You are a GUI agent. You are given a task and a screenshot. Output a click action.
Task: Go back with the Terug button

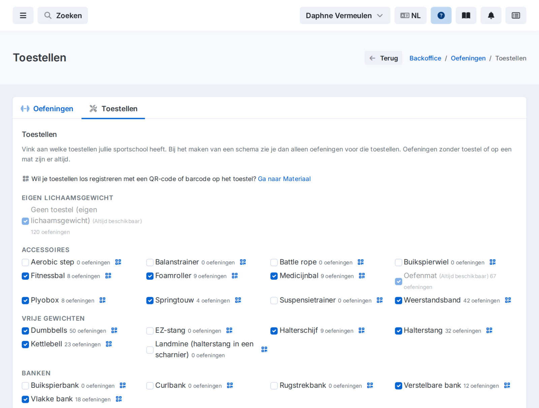(x=383, y=58)
